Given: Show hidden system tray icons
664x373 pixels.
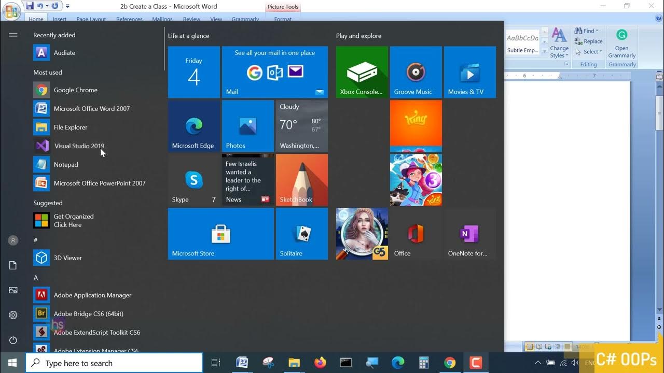Looking at the screenshot, I should point(538,363).
